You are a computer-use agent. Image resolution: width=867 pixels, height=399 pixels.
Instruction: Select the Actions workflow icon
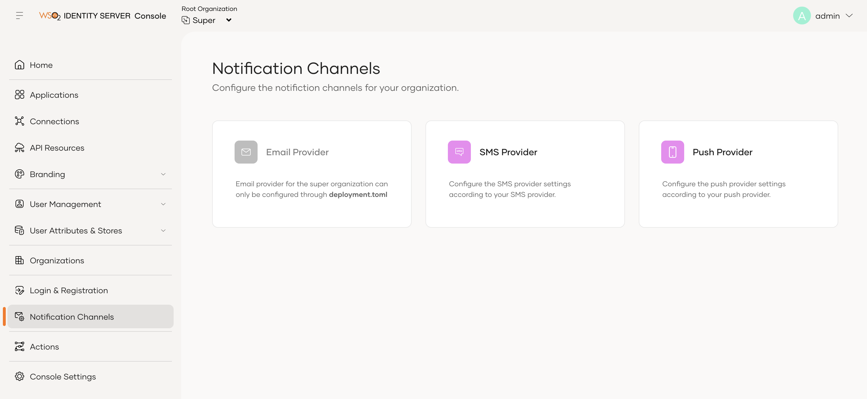20,346
